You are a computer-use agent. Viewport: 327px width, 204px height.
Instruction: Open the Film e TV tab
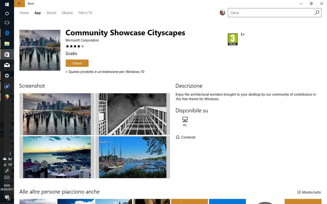[x=85, y=13]
